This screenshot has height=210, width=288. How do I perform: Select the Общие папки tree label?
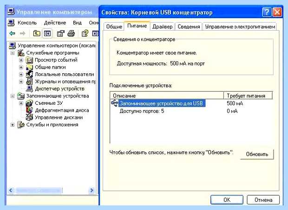[50, 67]
